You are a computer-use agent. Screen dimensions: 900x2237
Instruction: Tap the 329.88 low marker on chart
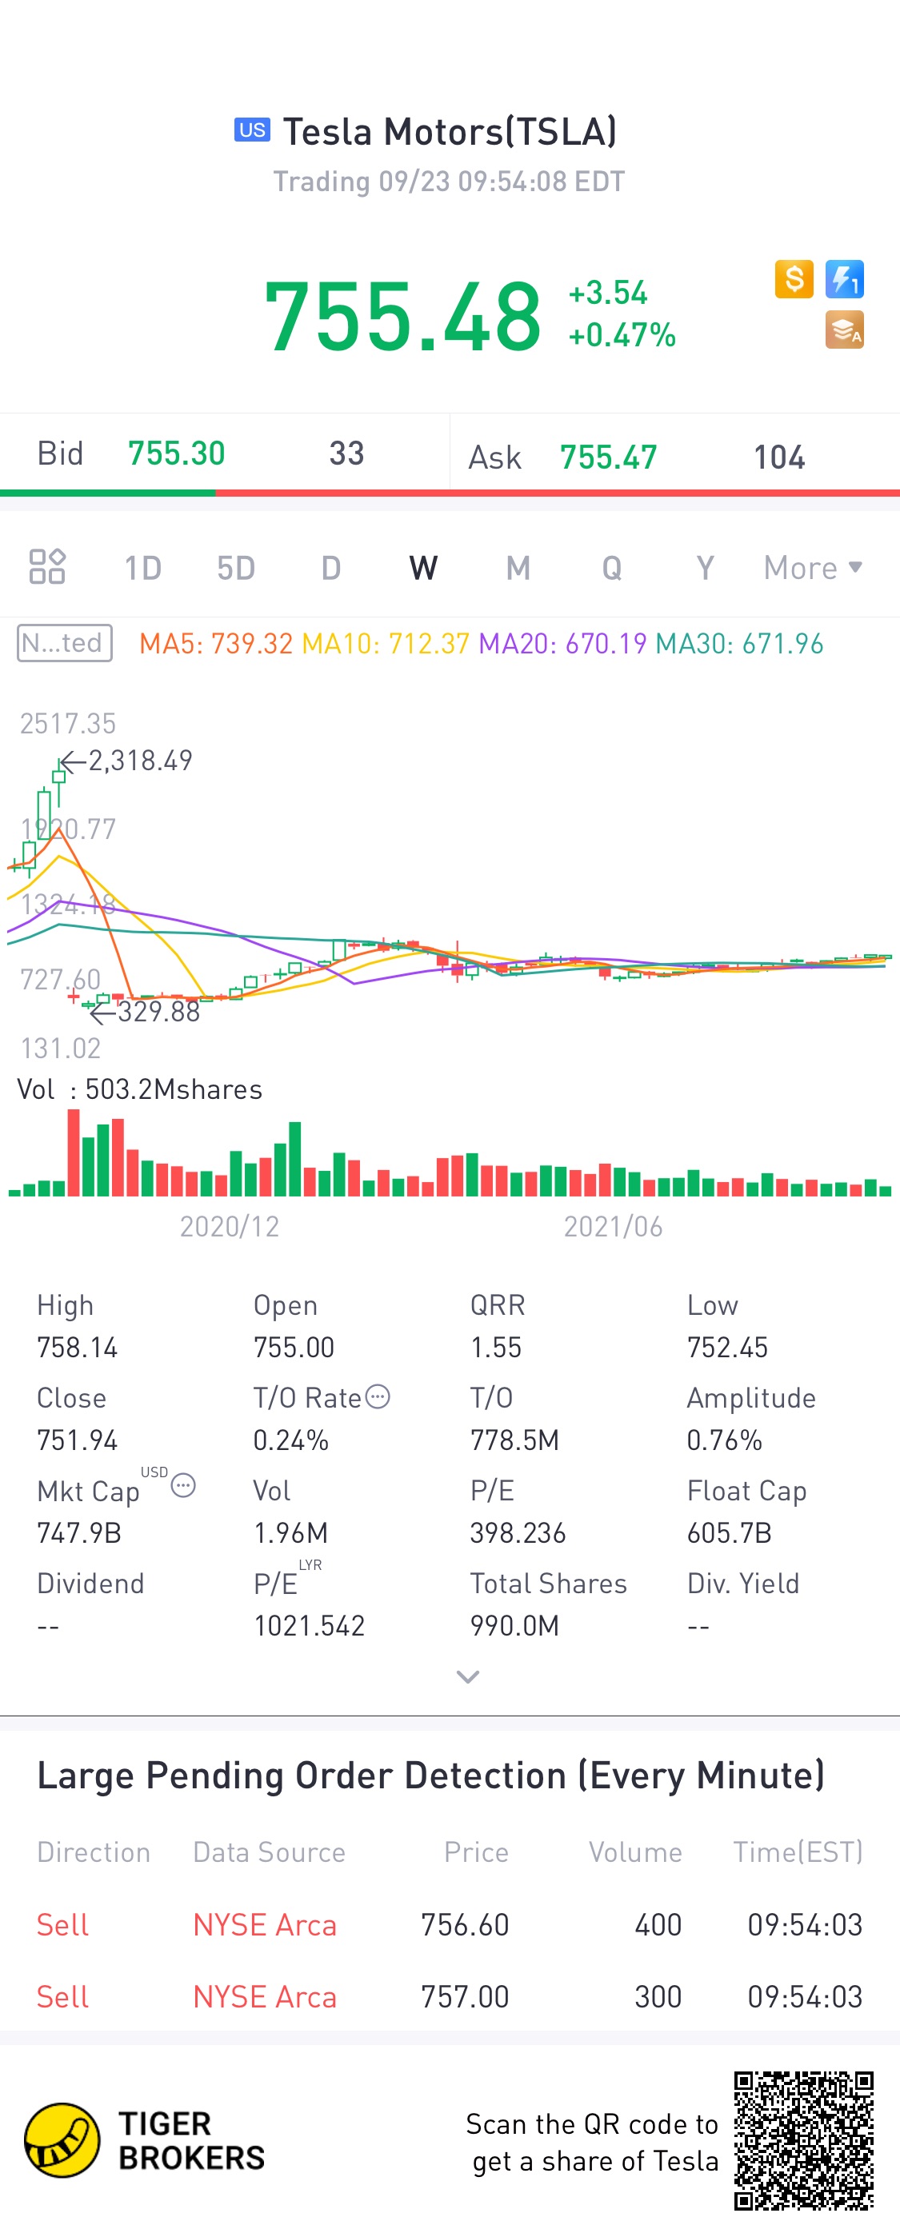pyautogui.click(x=145, y=1012)
